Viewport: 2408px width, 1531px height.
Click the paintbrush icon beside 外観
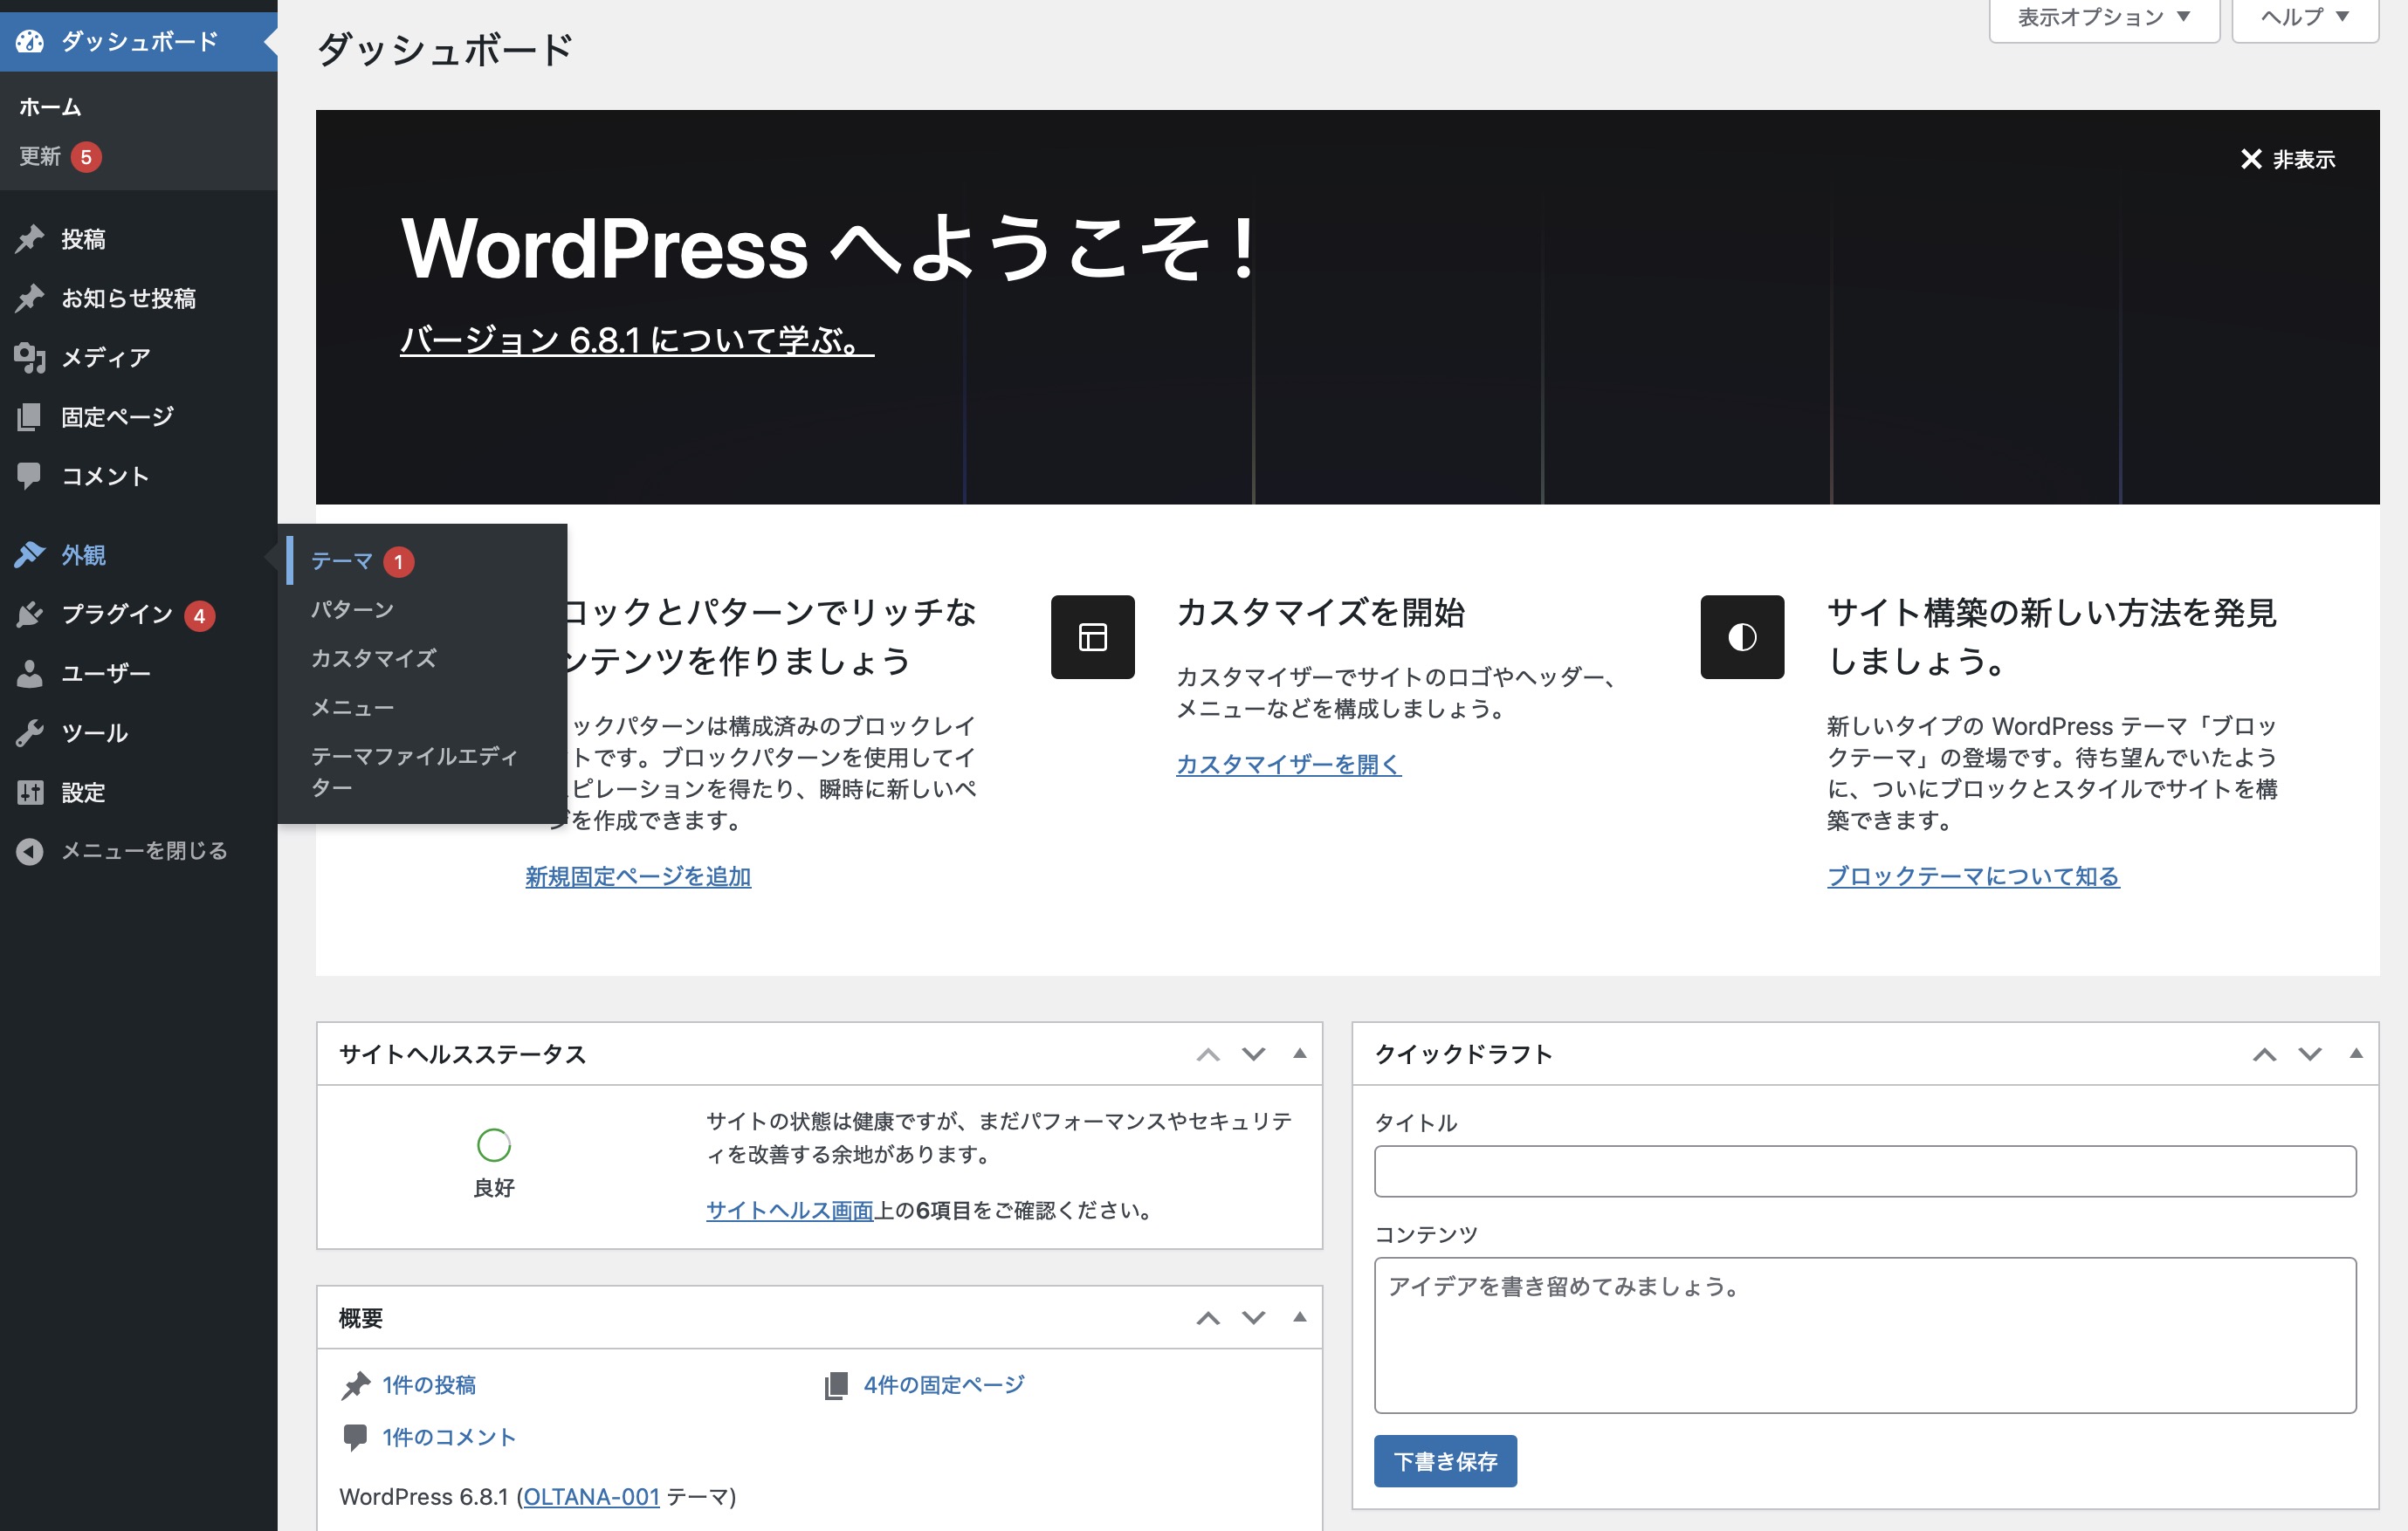pyautogui.click(x=30, y=554)
